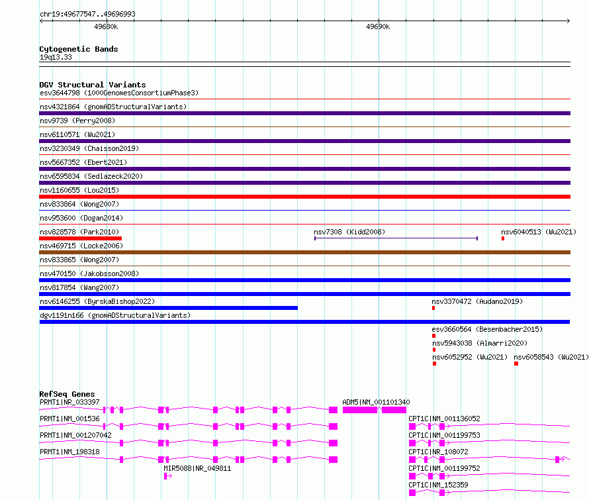
Task: Select the nsv3370472 (Audano2019) label
Action: tap(477, 301)
